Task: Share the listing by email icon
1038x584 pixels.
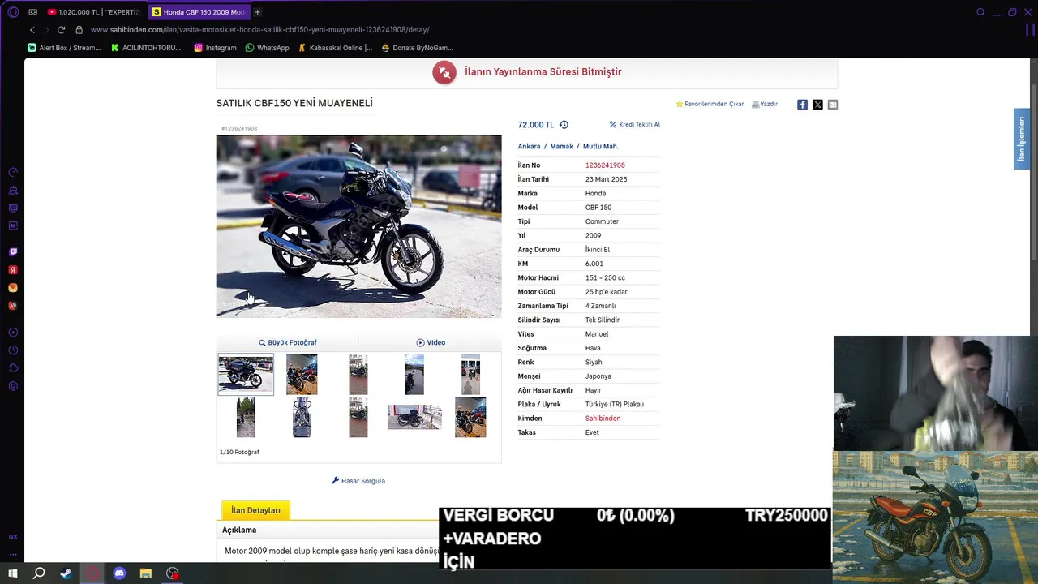Action: (x=833, y=105)
